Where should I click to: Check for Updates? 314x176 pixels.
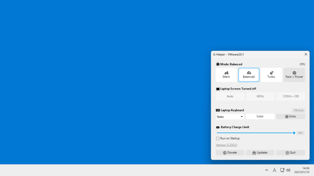(260, 153)
